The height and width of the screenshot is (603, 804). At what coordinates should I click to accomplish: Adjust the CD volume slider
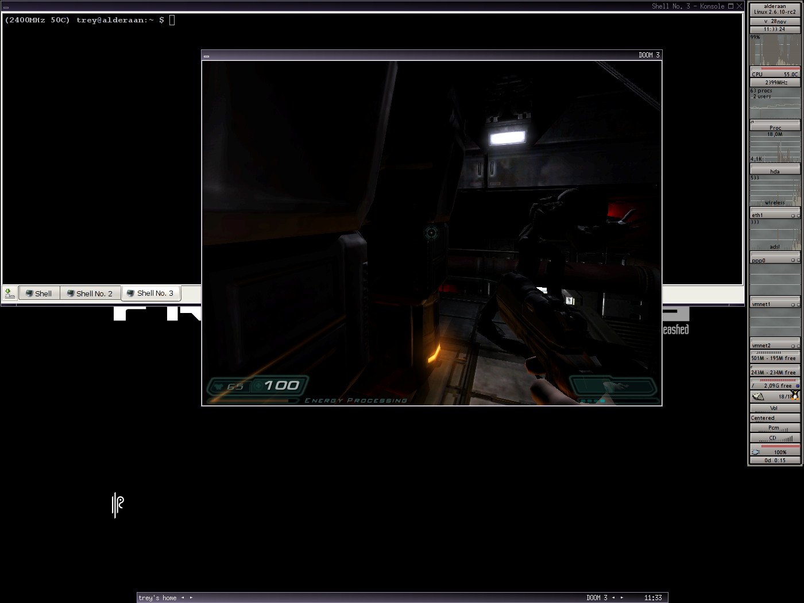[775, 438]
